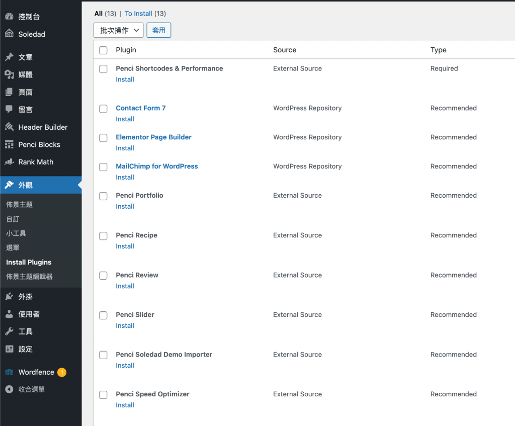The height and width of the screenshot is (426, 515).
Task: Check the MailChimp for WordPress checkbox
Action: tap(103, 167)
